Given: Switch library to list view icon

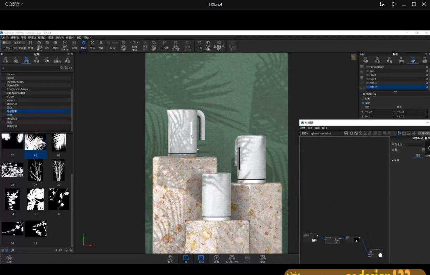Looking at the screenshot, I should click(3, 250).
